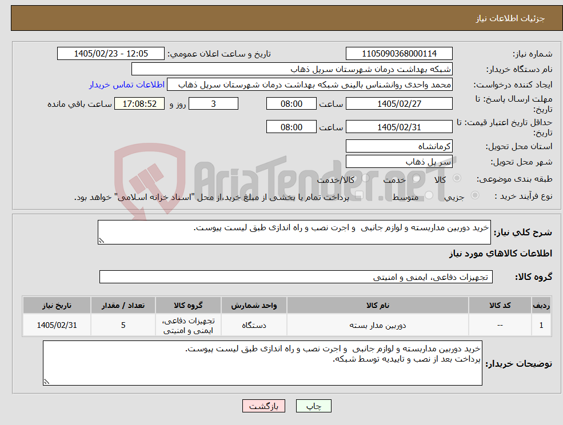
Task: Click the واحد شمارش column header
Action: pos(254,305)
